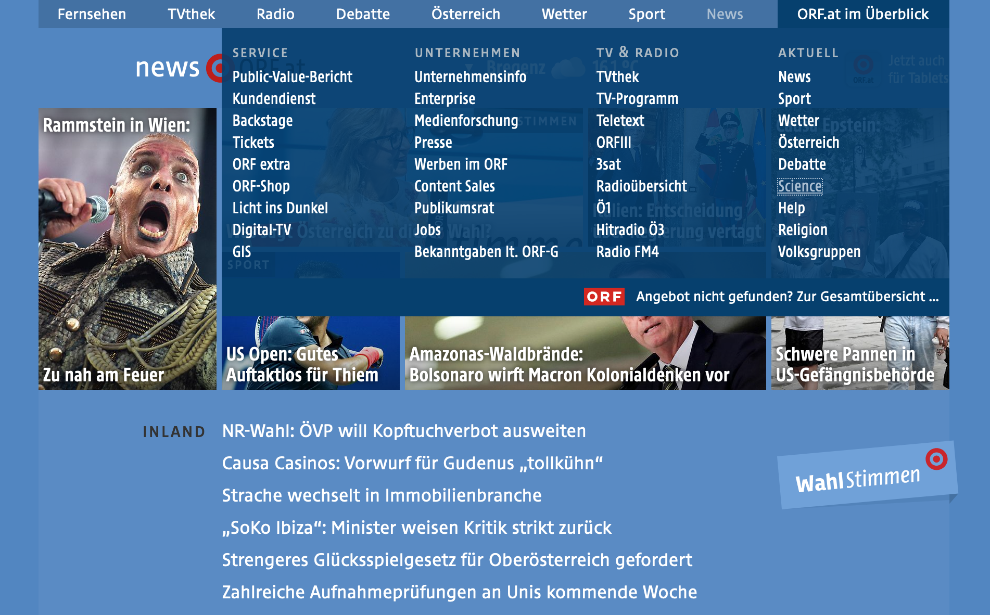
Task: Open Publikumsrat link
Action: click(454, 208)
